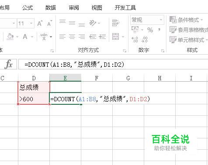Align text left in cell

click(62, 37)
